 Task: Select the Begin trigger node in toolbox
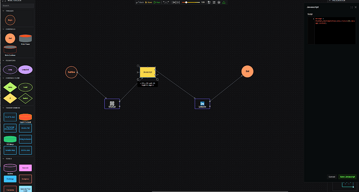click(10, 20)
